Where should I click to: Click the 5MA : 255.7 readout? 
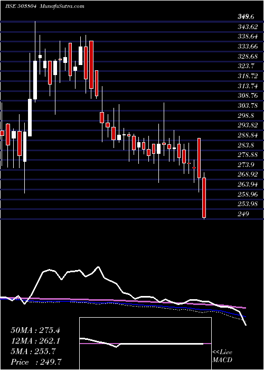point(33,351)
